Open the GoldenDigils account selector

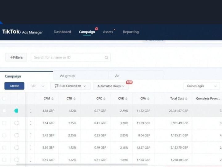[202, 86]
